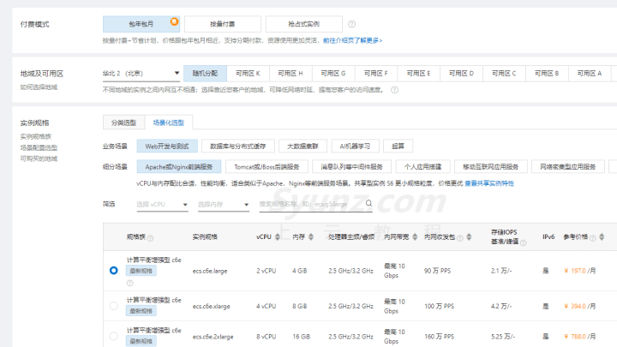
Task: Choose 抢占式实例 billing mode
Action: pyautogui.click(x=303, y=24)
